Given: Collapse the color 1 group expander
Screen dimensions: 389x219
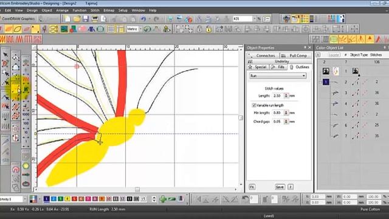Looking at the screenshot, I should (x=320, y=82).
